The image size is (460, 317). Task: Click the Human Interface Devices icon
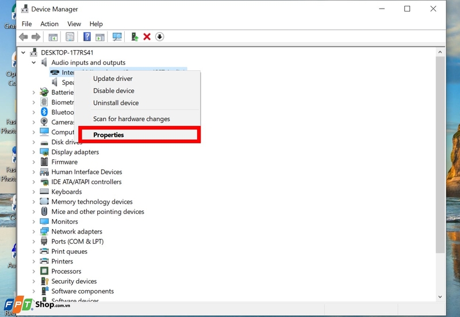point(44,171)
